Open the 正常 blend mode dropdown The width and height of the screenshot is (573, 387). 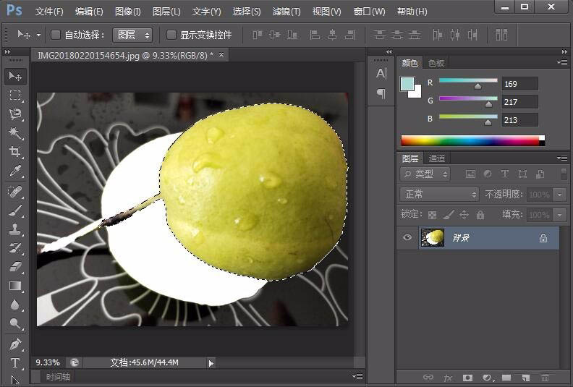click(x=439, y=195)
